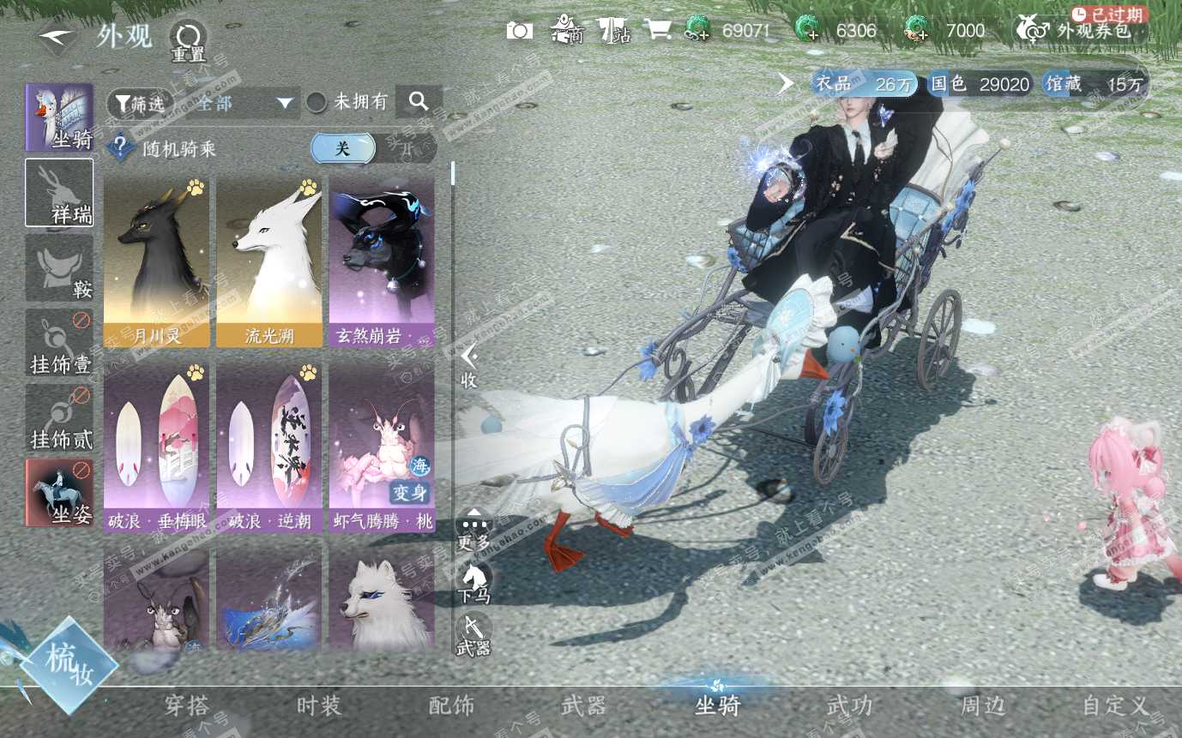Switch to the 配饰 tab
The width and height of the screenshot is (1182, 738).
(451, 706)
